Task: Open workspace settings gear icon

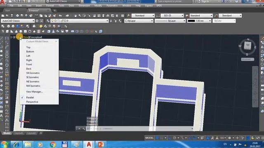Action: point(37,21)
